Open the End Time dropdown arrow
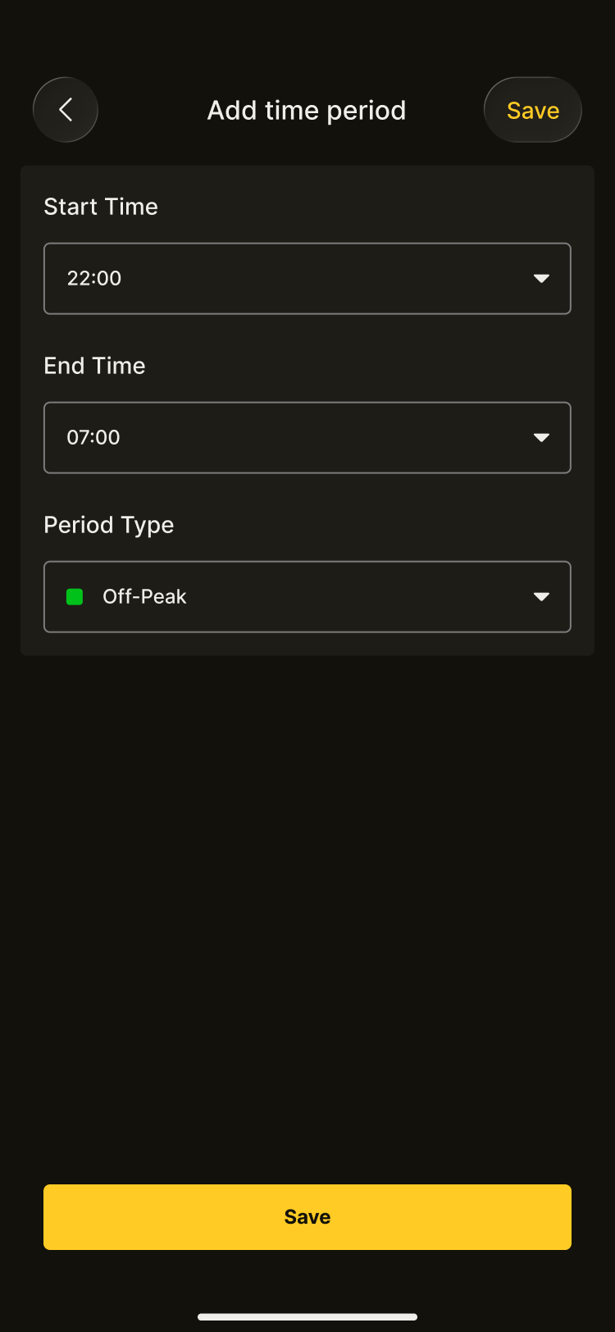This screenshot has width=615, height=1332. (541, 438)
